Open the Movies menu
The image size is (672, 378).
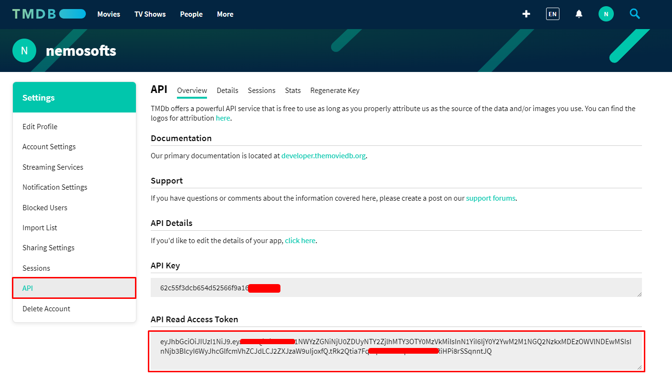[109, 14]
